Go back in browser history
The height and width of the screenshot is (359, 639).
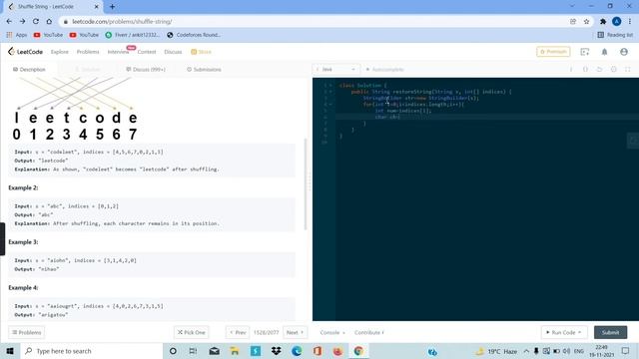tap(9, 22)
